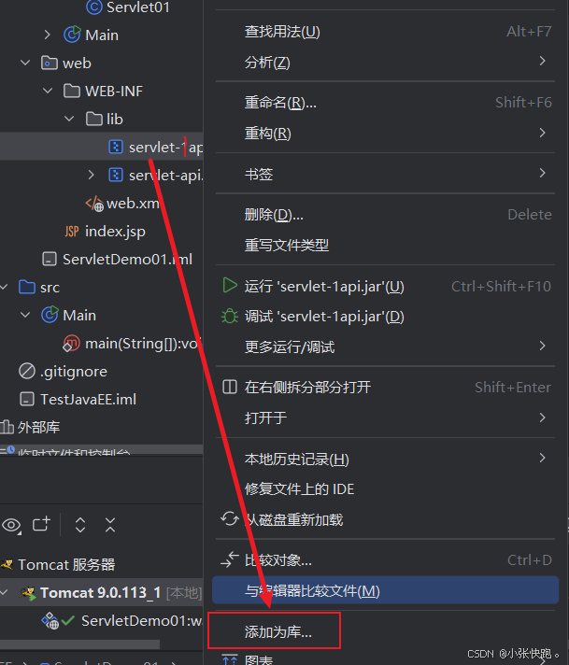Viewport: 569px width, 665px height.
Task: Click the eye icon in Services toolbar
Action: [x=11, y=526]
